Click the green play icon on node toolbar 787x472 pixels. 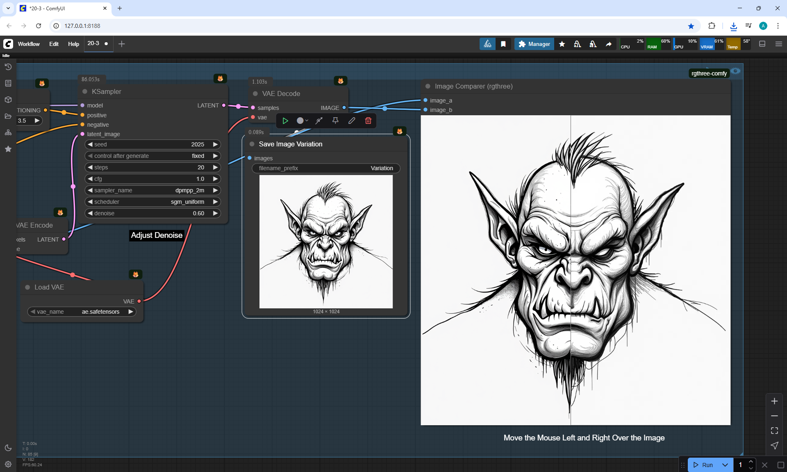(285, 121)
